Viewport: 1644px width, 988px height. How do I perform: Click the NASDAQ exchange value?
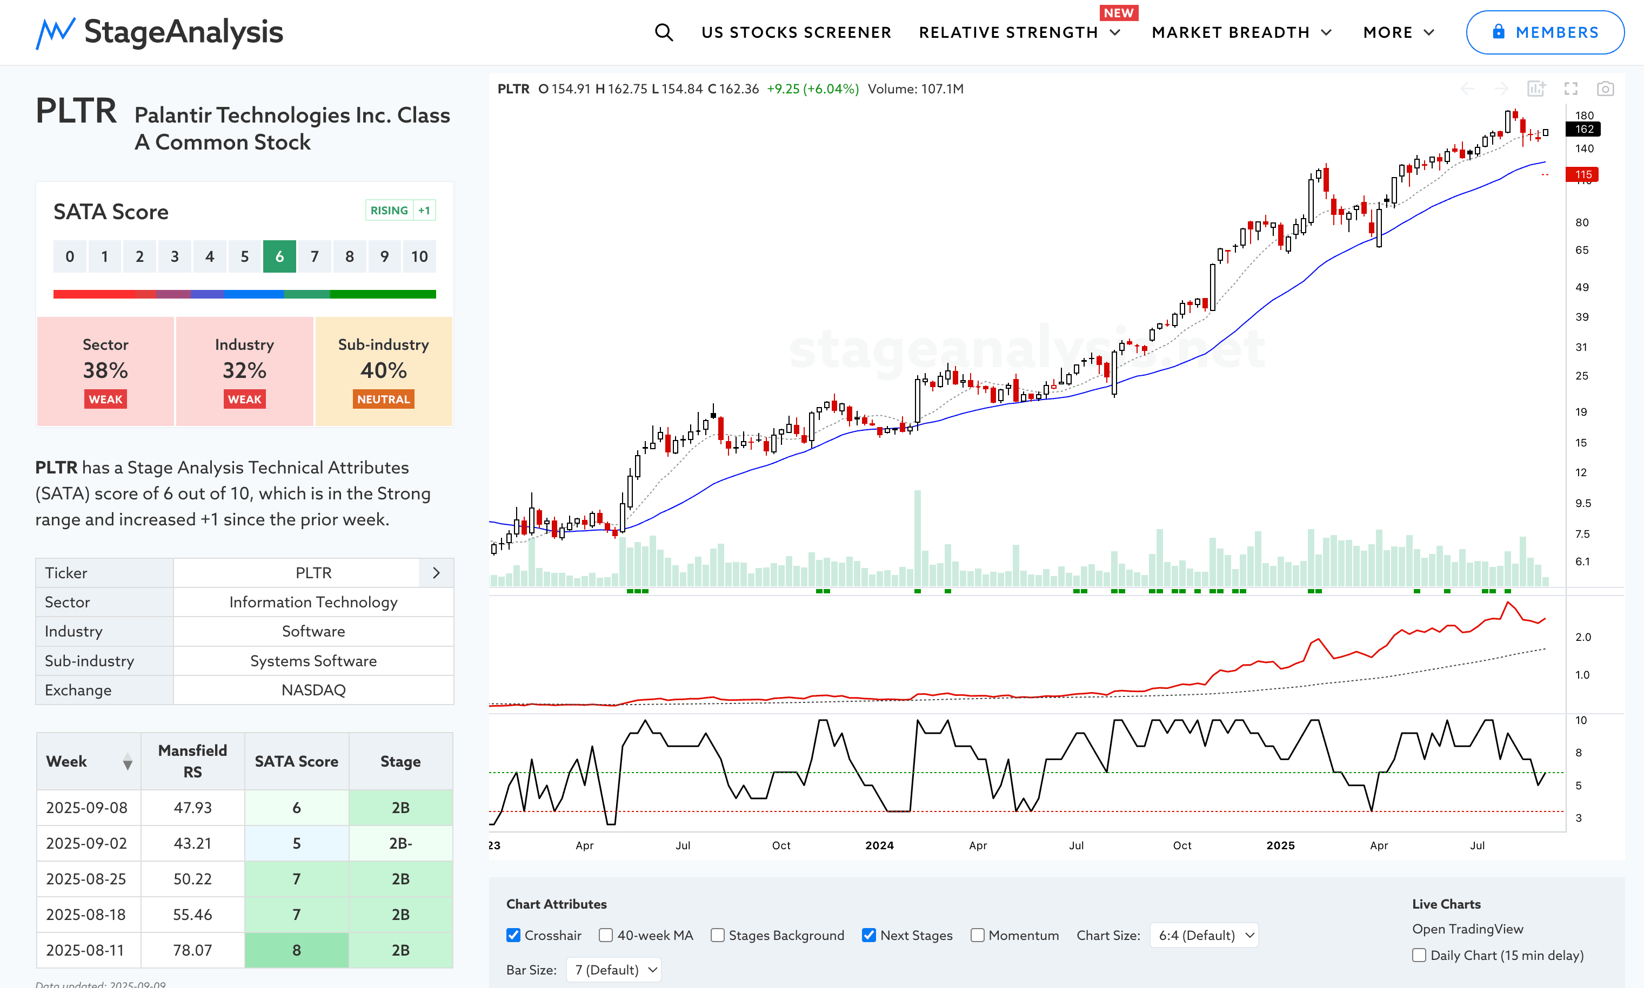(313, 690)
